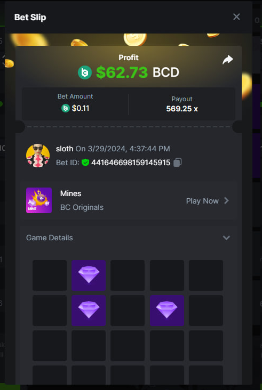Click the Mines game title
The image size is (262, 390).
tap(71, 193)
